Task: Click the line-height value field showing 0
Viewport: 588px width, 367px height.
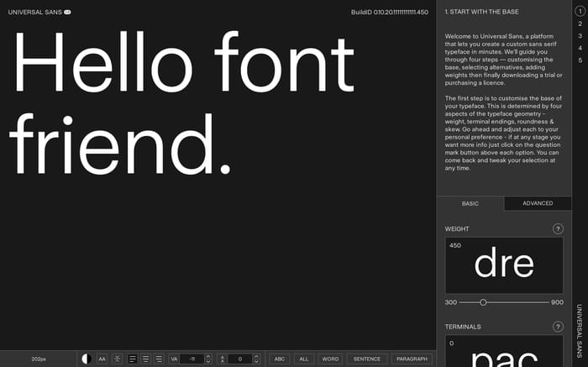Action: [x=240, y=359]
